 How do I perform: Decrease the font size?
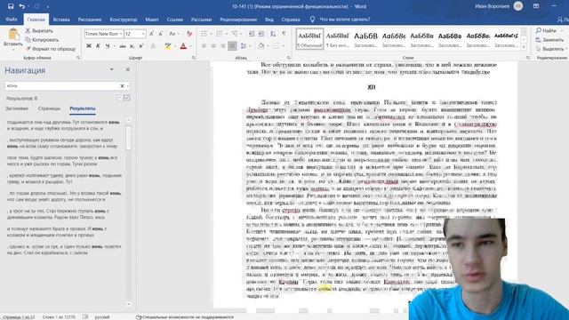161,34
